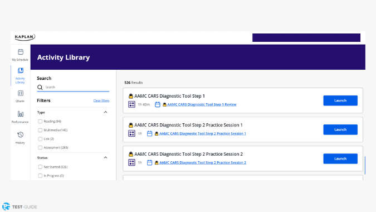Viewport: 376px width, 212px height.
Task: Click the Kaplan logo
Action: [x=25, y=37]
